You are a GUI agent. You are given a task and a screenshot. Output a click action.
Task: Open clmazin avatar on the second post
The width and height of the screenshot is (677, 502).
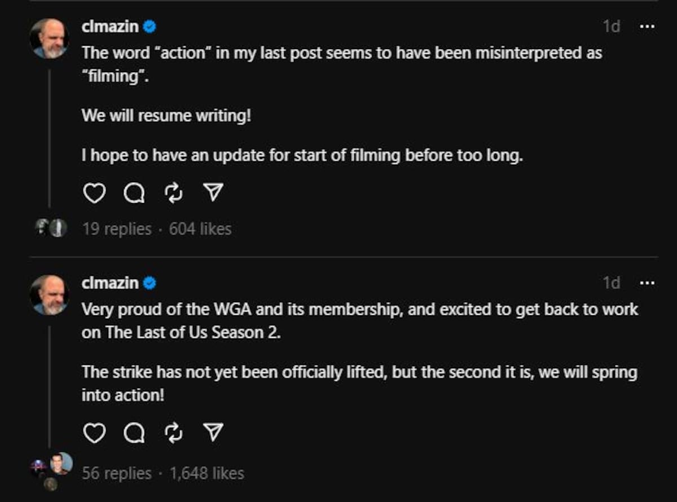50,295
